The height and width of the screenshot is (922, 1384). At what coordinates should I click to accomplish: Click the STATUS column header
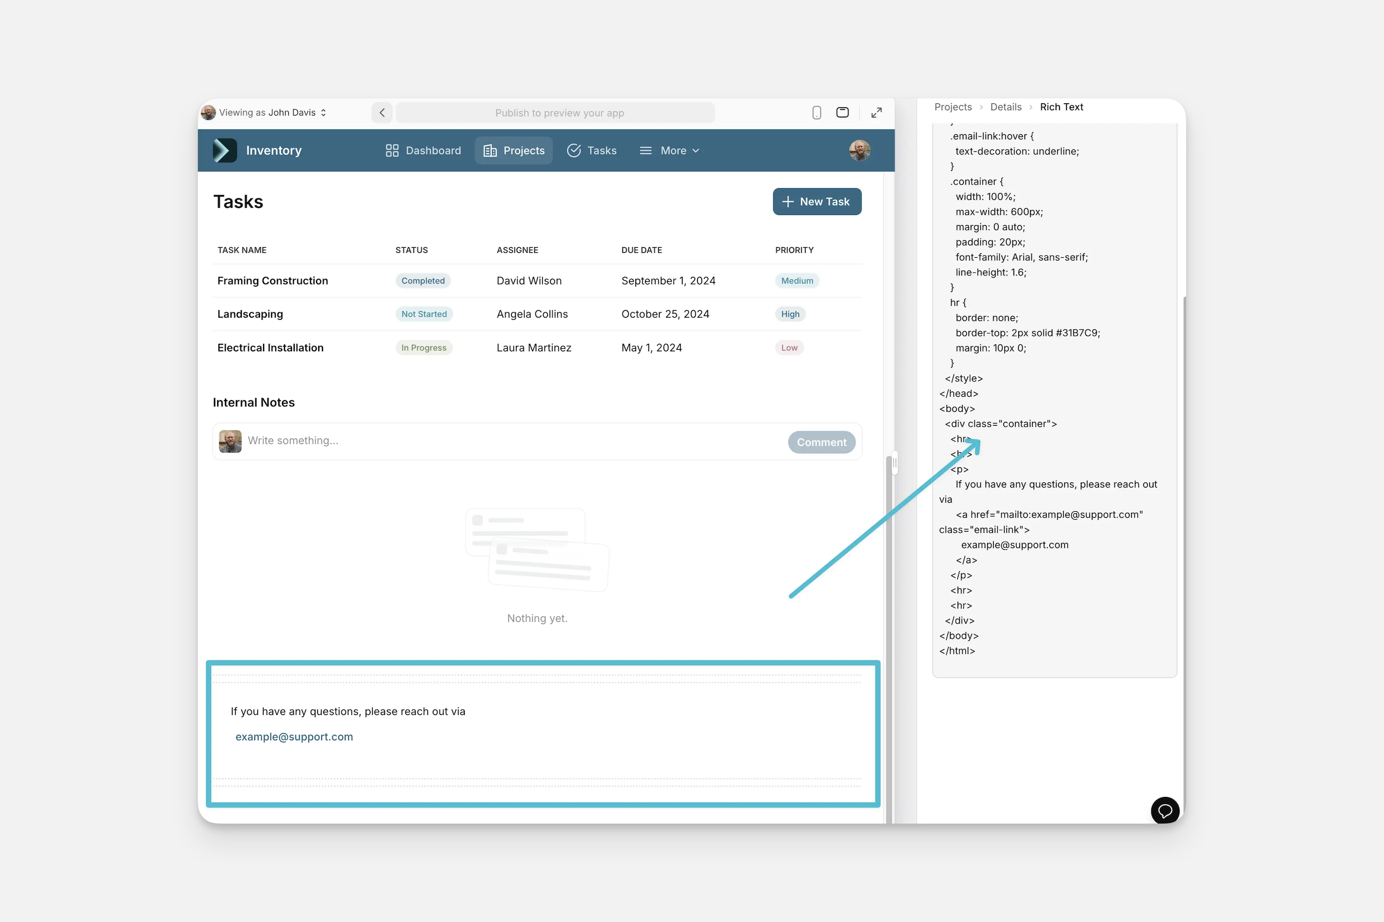412,250
